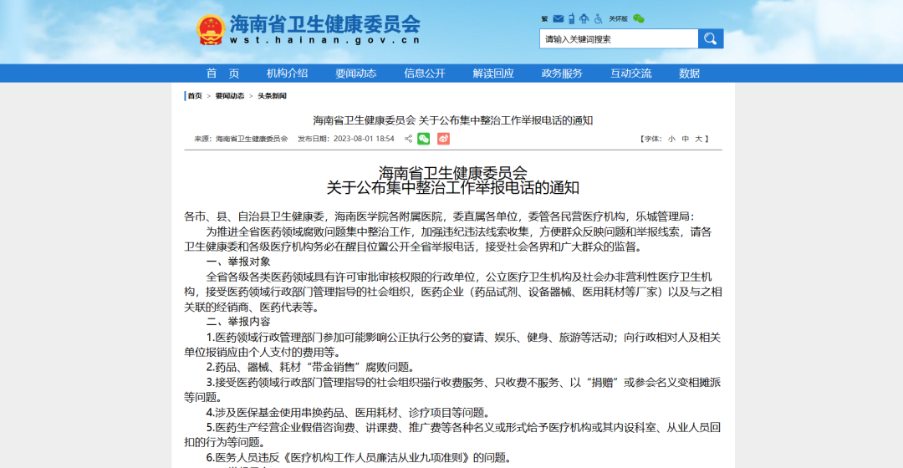Image resolution: width=903 pixels, height=468 pixels.
Task: Go to 首页 in the navigation bar
Action: point(223,73)
